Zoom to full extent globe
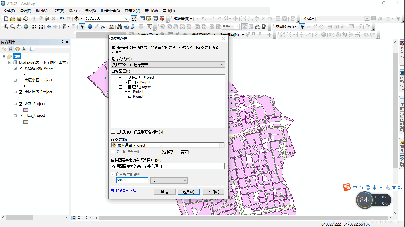This screenshot has width=405, height=227. pos(26,27)
